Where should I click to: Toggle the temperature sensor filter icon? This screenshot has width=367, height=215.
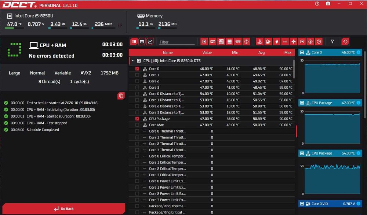click(x=260, y=42)
